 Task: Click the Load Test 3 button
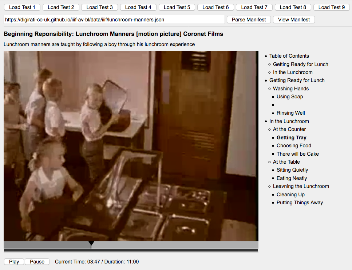click(x=99, y=7)
